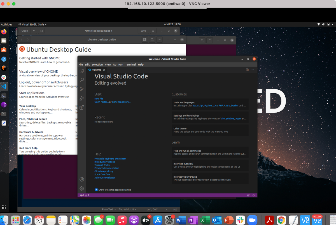Viewport: 336px width, 225px height.
Task: Uncheck 'Show welcome page on startup'
Action: click(96, 190)
